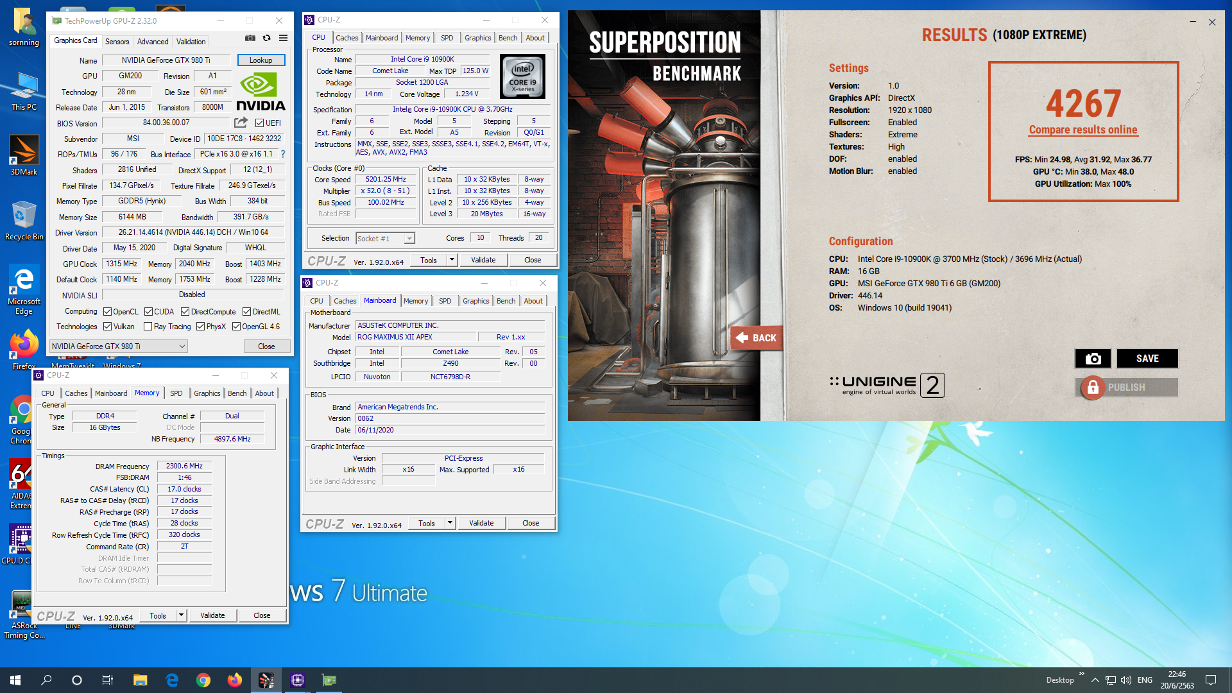1232x693 pixels.
Task: Open SPD tab in CPU-Z Mainboard window
Action: [x=445, y=301]
